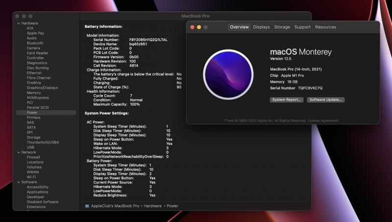Select Wi-Fi under Network
This screenshot has height=222, width=392.
click(x=31, y=177)
